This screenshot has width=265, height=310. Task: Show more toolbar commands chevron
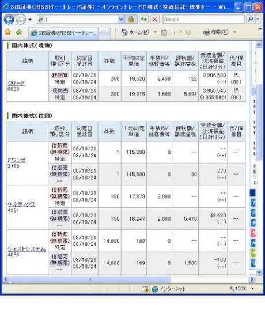pyautogui.click(x=260, y=29)
